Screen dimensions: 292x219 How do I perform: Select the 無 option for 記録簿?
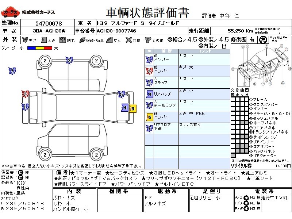[x=27, y=177]
